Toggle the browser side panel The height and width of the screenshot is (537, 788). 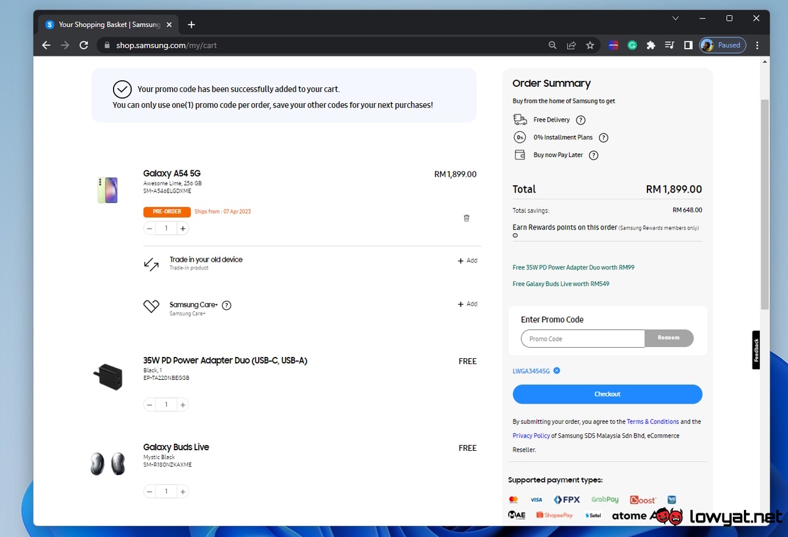688,45
